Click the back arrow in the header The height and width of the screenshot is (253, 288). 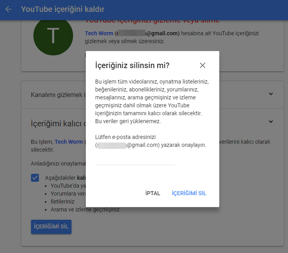(x=8, y=9)
